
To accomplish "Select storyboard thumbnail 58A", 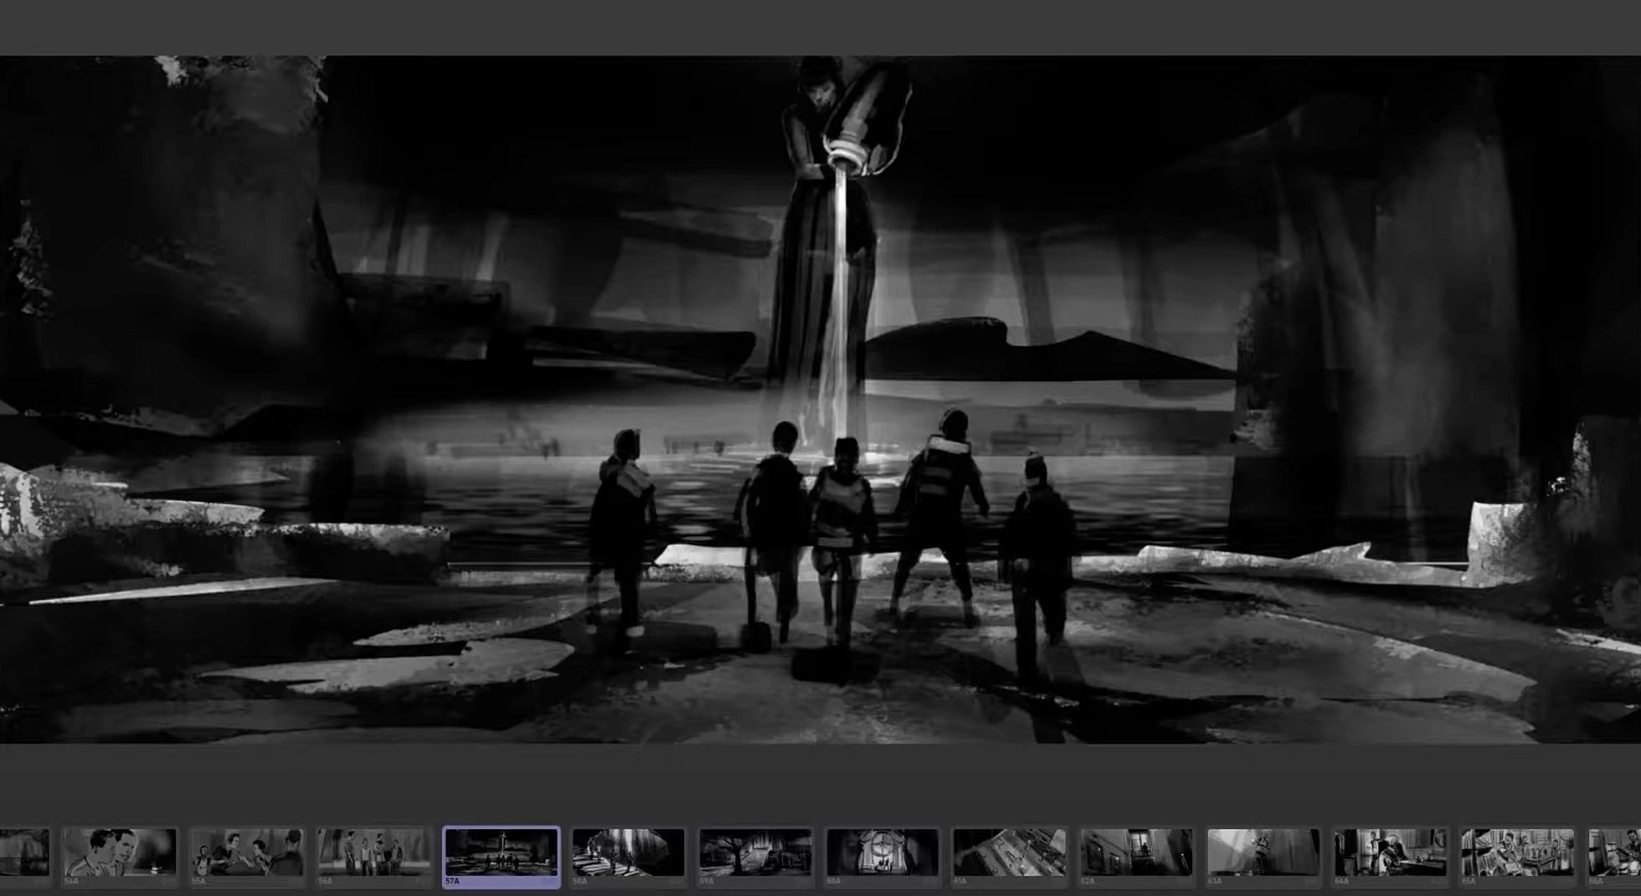I will pyautogui.click(x=629, y=857).
